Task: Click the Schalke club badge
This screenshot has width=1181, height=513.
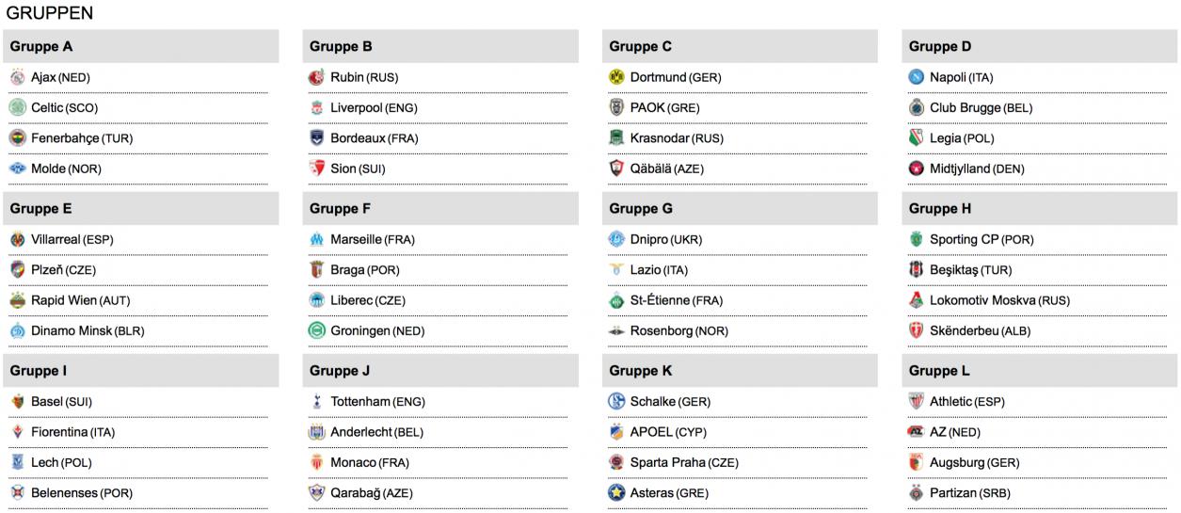Action: [x=616, y=402]
